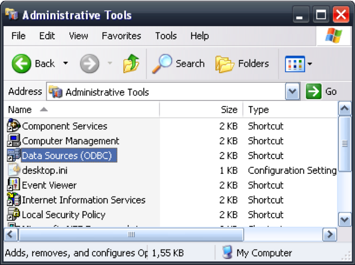The width and height of the screenshot is (355, 265).
Task: Click the Internet Information Services icon
Action: coord(14,200)
